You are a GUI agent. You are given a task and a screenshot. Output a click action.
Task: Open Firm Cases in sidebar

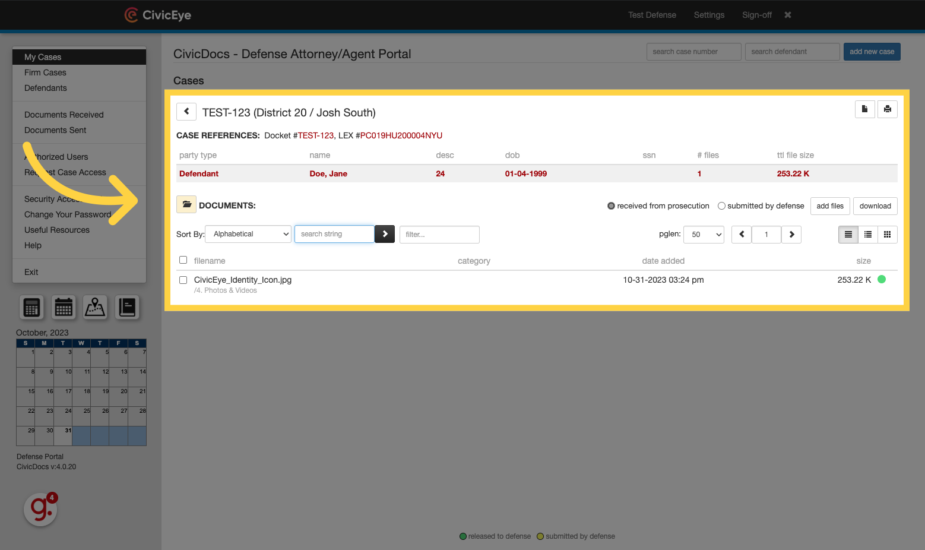tap(45, 72)
